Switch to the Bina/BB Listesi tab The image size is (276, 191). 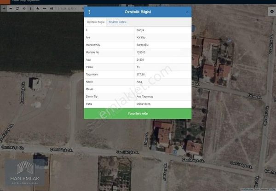[x=117, y=22]
